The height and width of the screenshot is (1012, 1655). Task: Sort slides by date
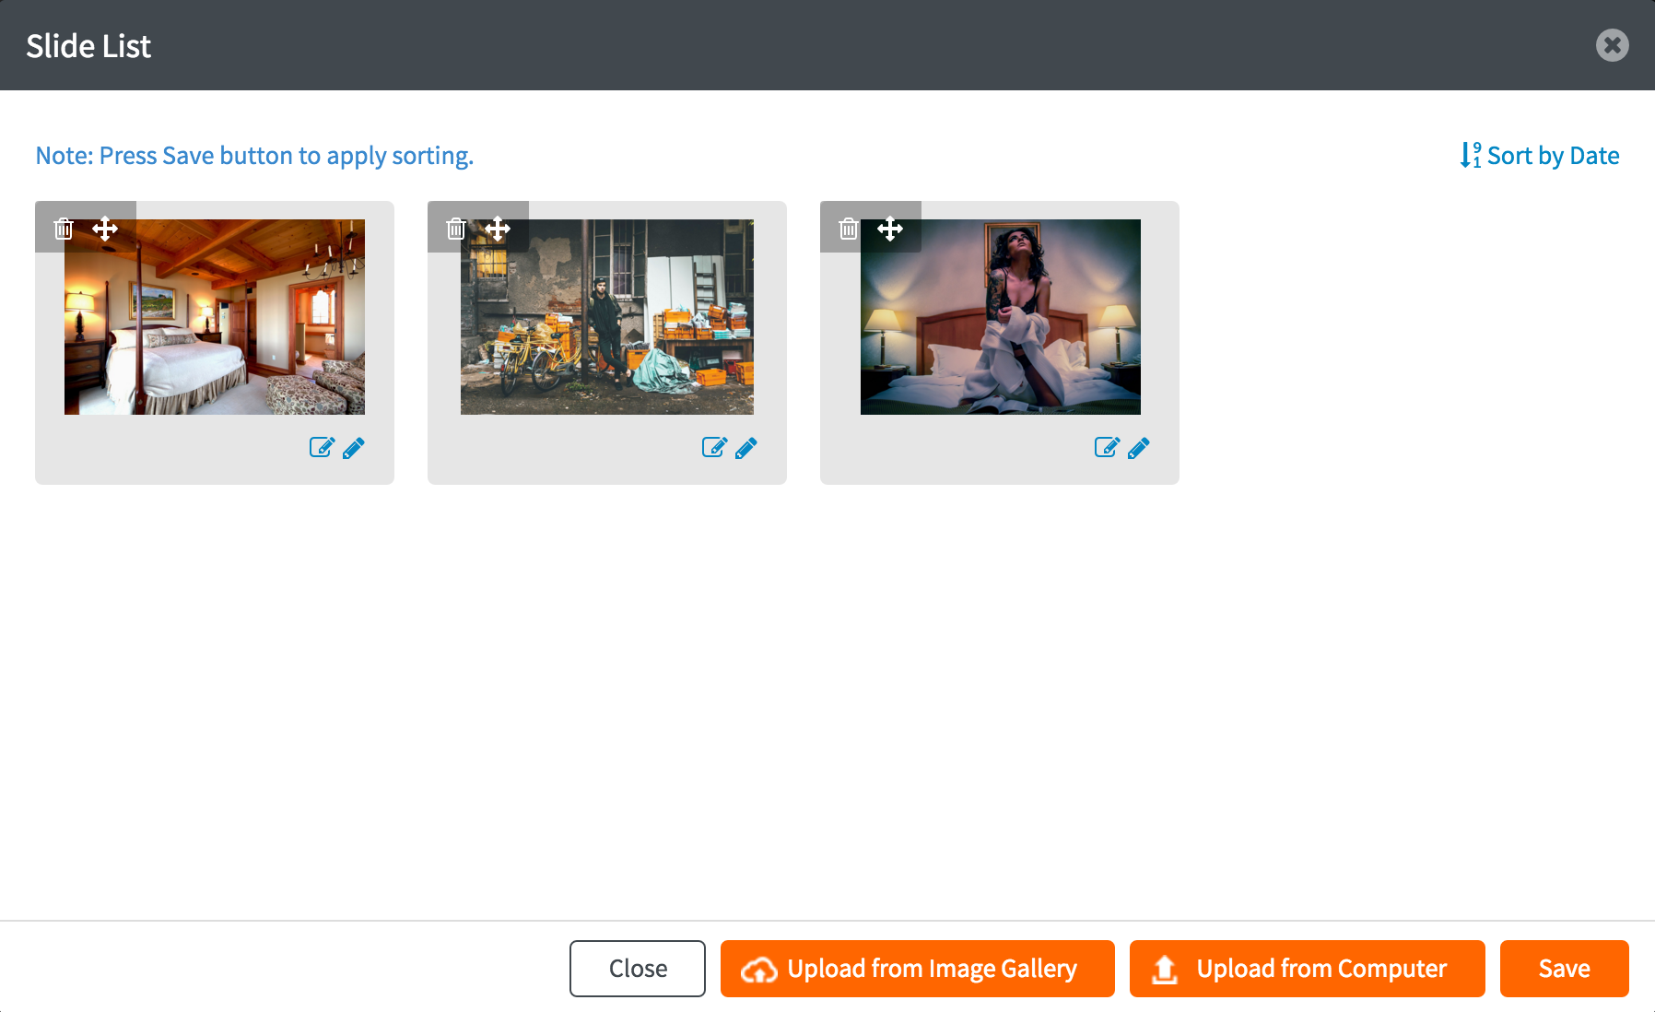(1540, 156)
